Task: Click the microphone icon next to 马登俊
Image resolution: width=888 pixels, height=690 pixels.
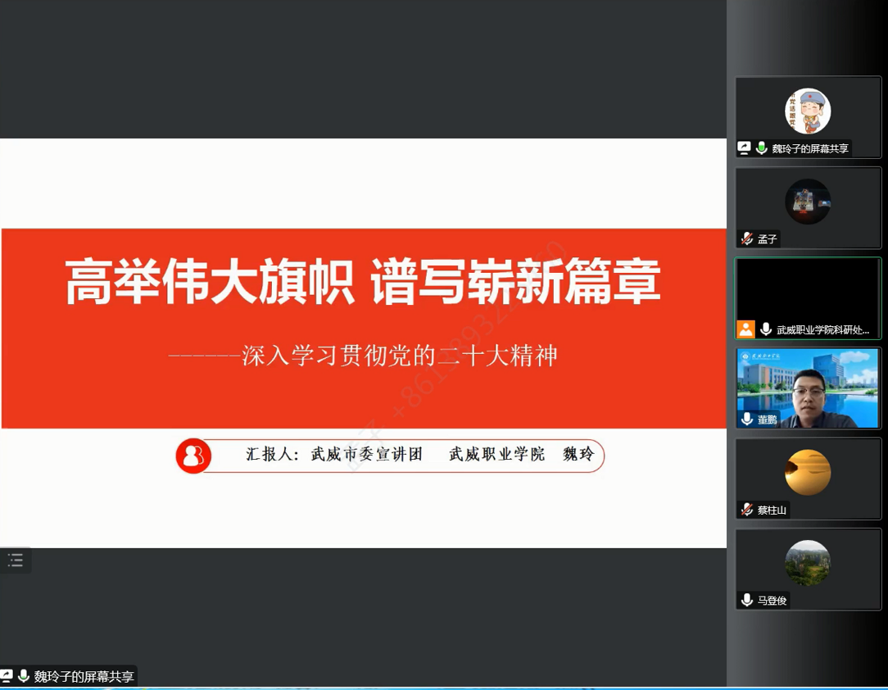Action: [x=746, y=600]
